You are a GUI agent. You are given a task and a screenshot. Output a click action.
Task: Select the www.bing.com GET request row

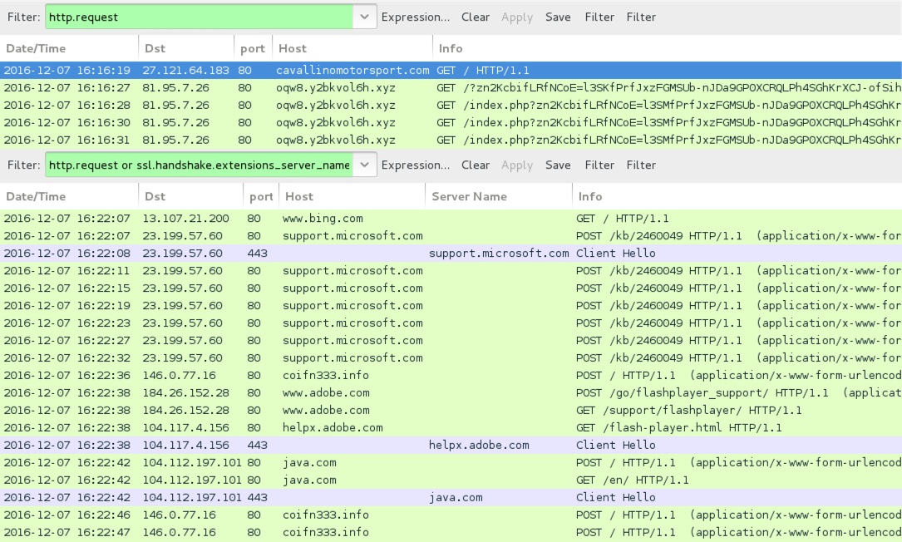451,218
